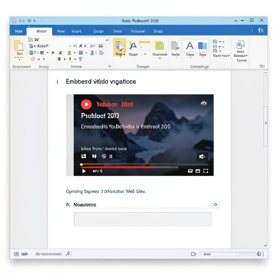Screen dimensions: 276x276
Task: Click the blue figures icon in the ribbon
Action: (x=92, y=53)
